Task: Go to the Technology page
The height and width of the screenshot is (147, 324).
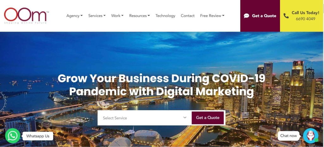Action: [165, 16]
